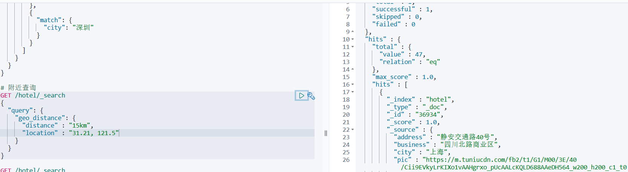The height and width of the screenshot is (172, 628).
Task: Collapse the outer "hits" object on line 10
Action: tap(353, 39)
